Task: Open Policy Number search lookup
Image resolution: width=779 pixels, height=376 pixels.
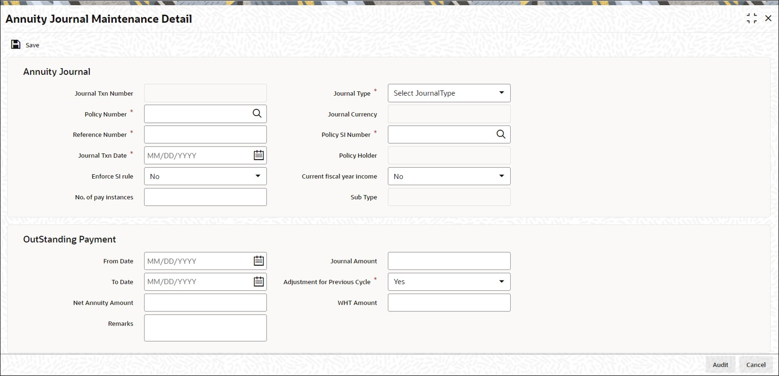Action: [x=257, y=114]
